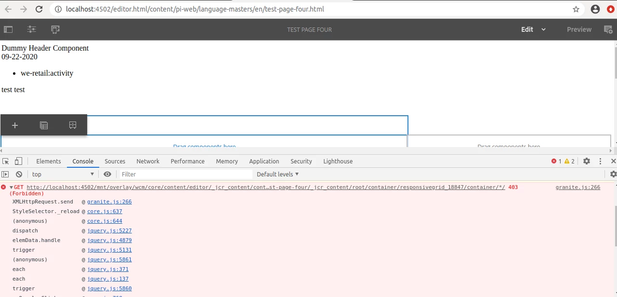
Task: Open the AEM annotate icon next to Preview
Action: pyautogui.click(x=608, y=29)
